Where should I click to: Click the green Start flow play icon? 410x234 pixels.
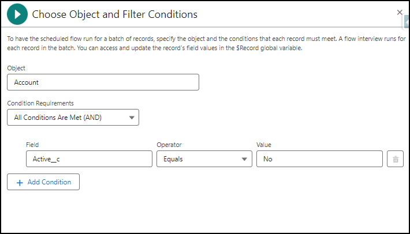17,14
